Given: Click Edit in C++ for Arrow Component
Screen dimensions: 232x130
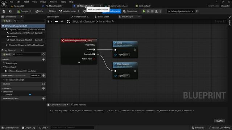Looking at the screenshot, I should (x=40, y=33).
